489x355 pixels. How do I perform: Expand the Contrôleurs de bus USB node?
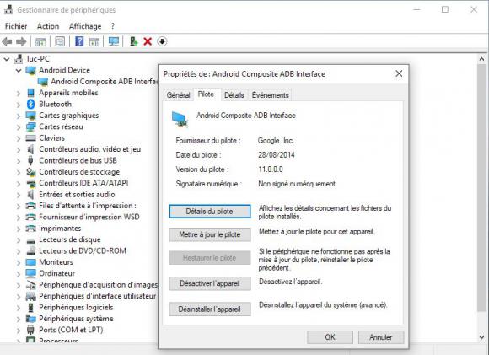pos(19,161)
